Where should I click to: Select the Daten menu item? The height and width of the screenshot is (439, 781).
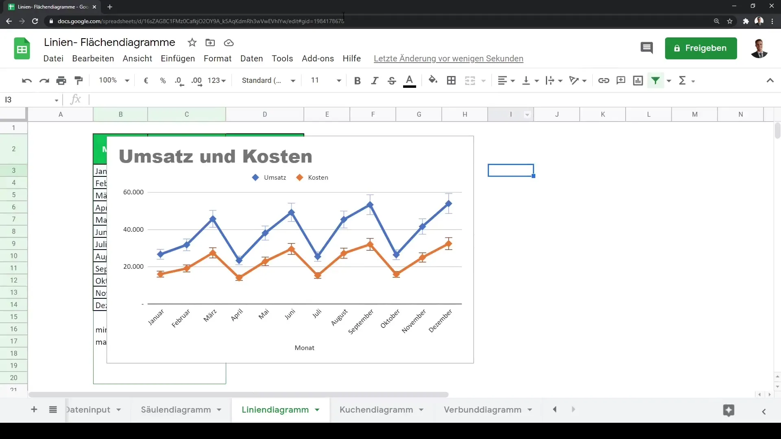pyautogui.click(x=251, y=59)
